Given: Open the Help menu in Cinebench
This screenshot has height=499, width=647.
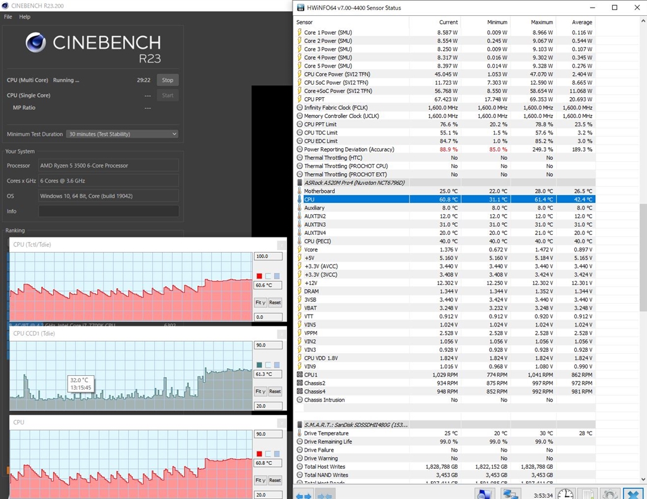Looking at the screenshot, I should coord(25,17).
